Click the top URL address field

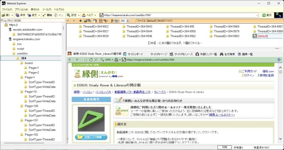[179, 15]
